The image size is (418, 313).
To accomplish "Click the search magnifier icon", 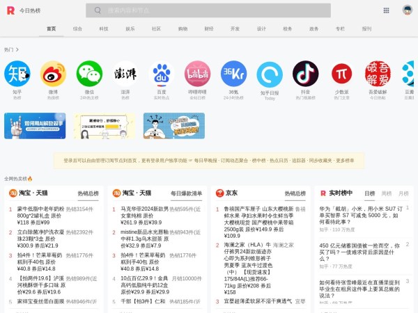I will pos(98,10).
